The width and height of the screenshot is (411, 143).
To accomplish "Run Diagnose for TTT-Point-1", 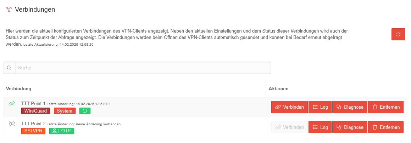I will click(x=350, y=107).
